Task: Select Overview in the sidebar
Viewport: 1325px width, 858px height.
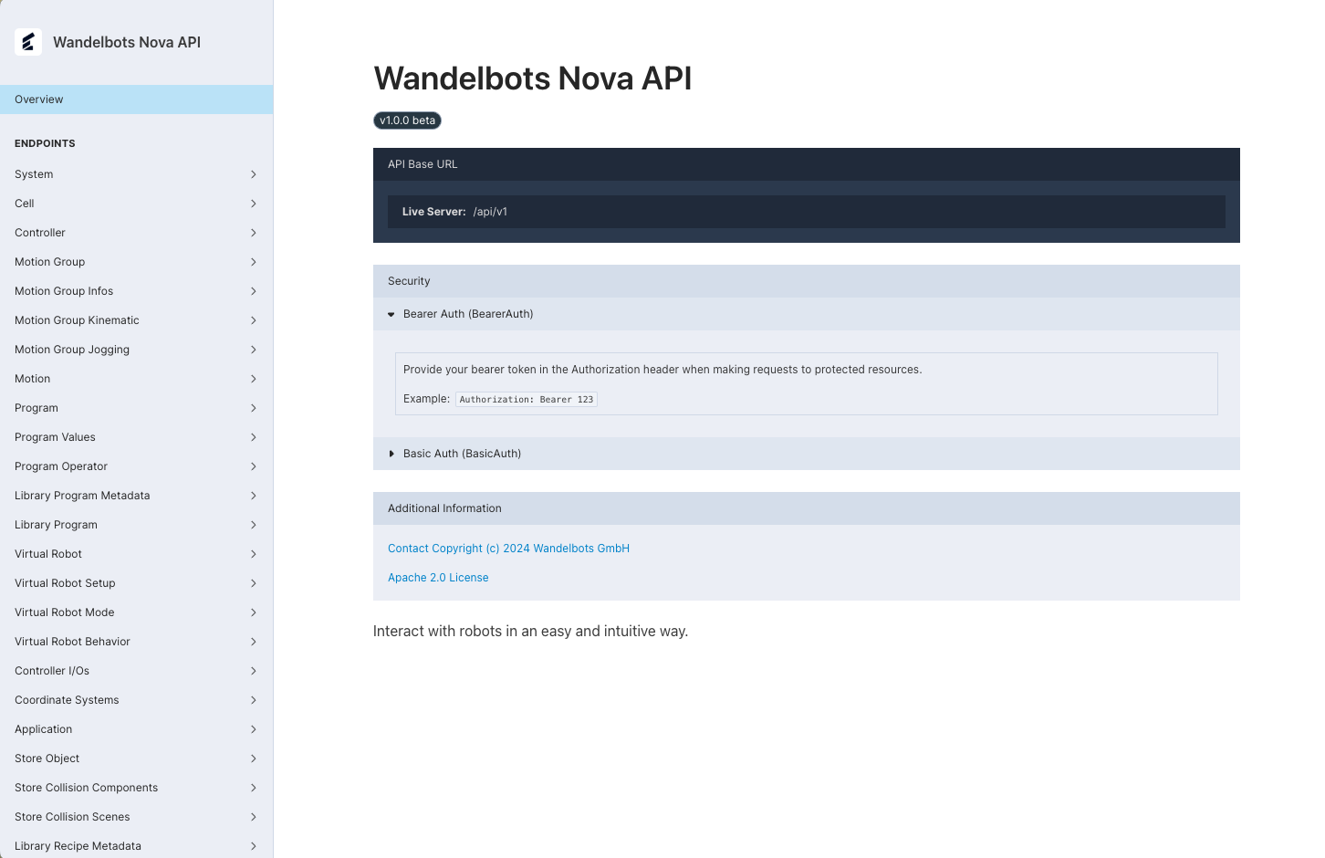Action: pos(38,99)
